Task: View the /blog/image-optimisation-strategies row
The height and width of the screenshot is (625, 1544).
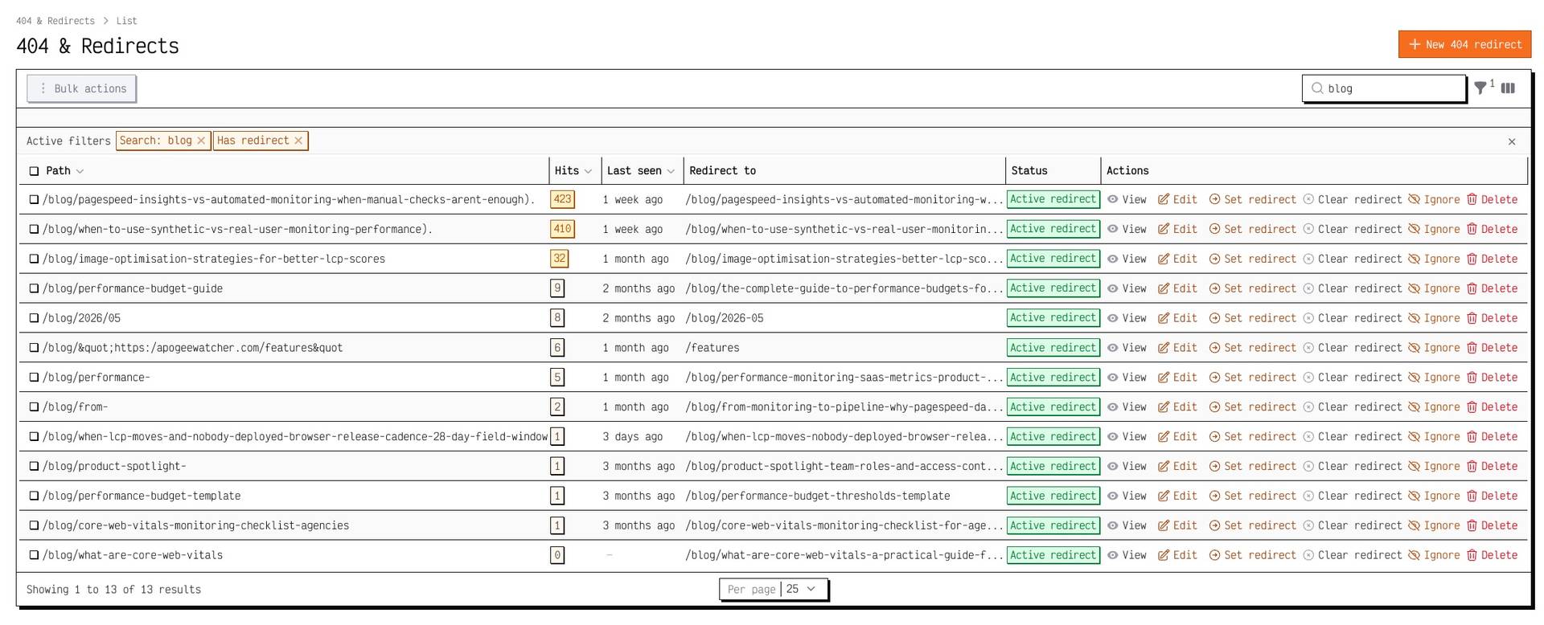Action: click(1127, 259)
